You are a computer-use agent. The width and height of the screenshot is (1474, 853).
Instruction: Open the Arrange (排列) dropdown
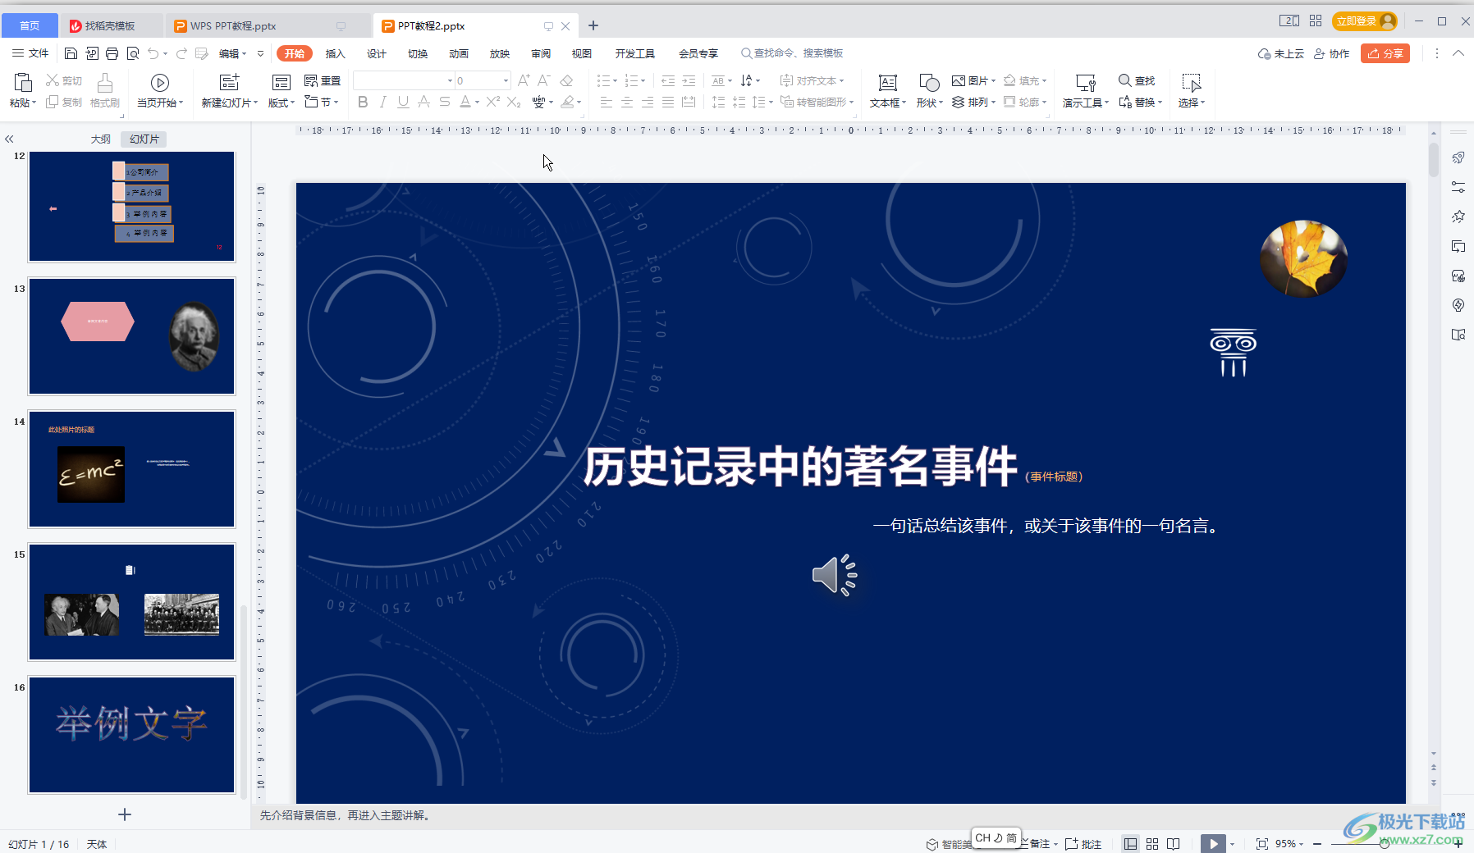point(973,102)
